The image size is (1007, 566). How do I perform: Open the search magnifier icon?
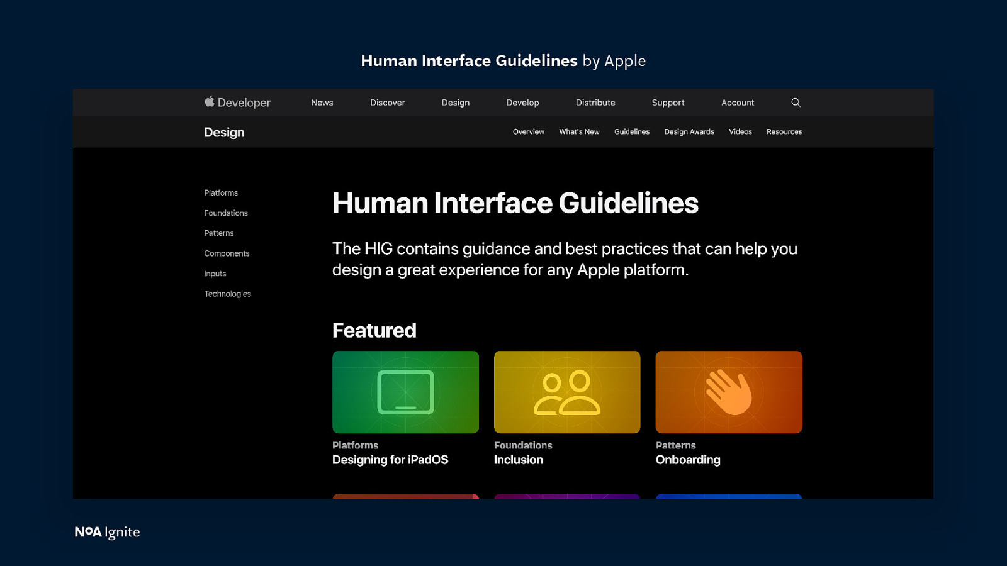(796, 103)
